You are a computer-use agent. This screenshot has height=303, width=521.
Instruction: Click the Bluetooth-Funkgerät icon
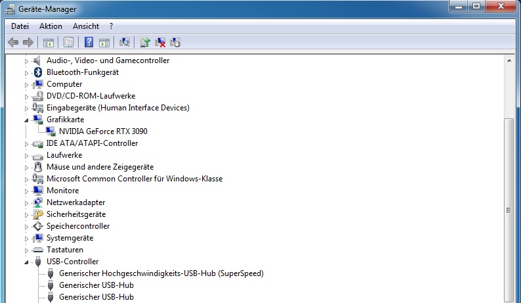pyautogui.click(x=38, y=72)
